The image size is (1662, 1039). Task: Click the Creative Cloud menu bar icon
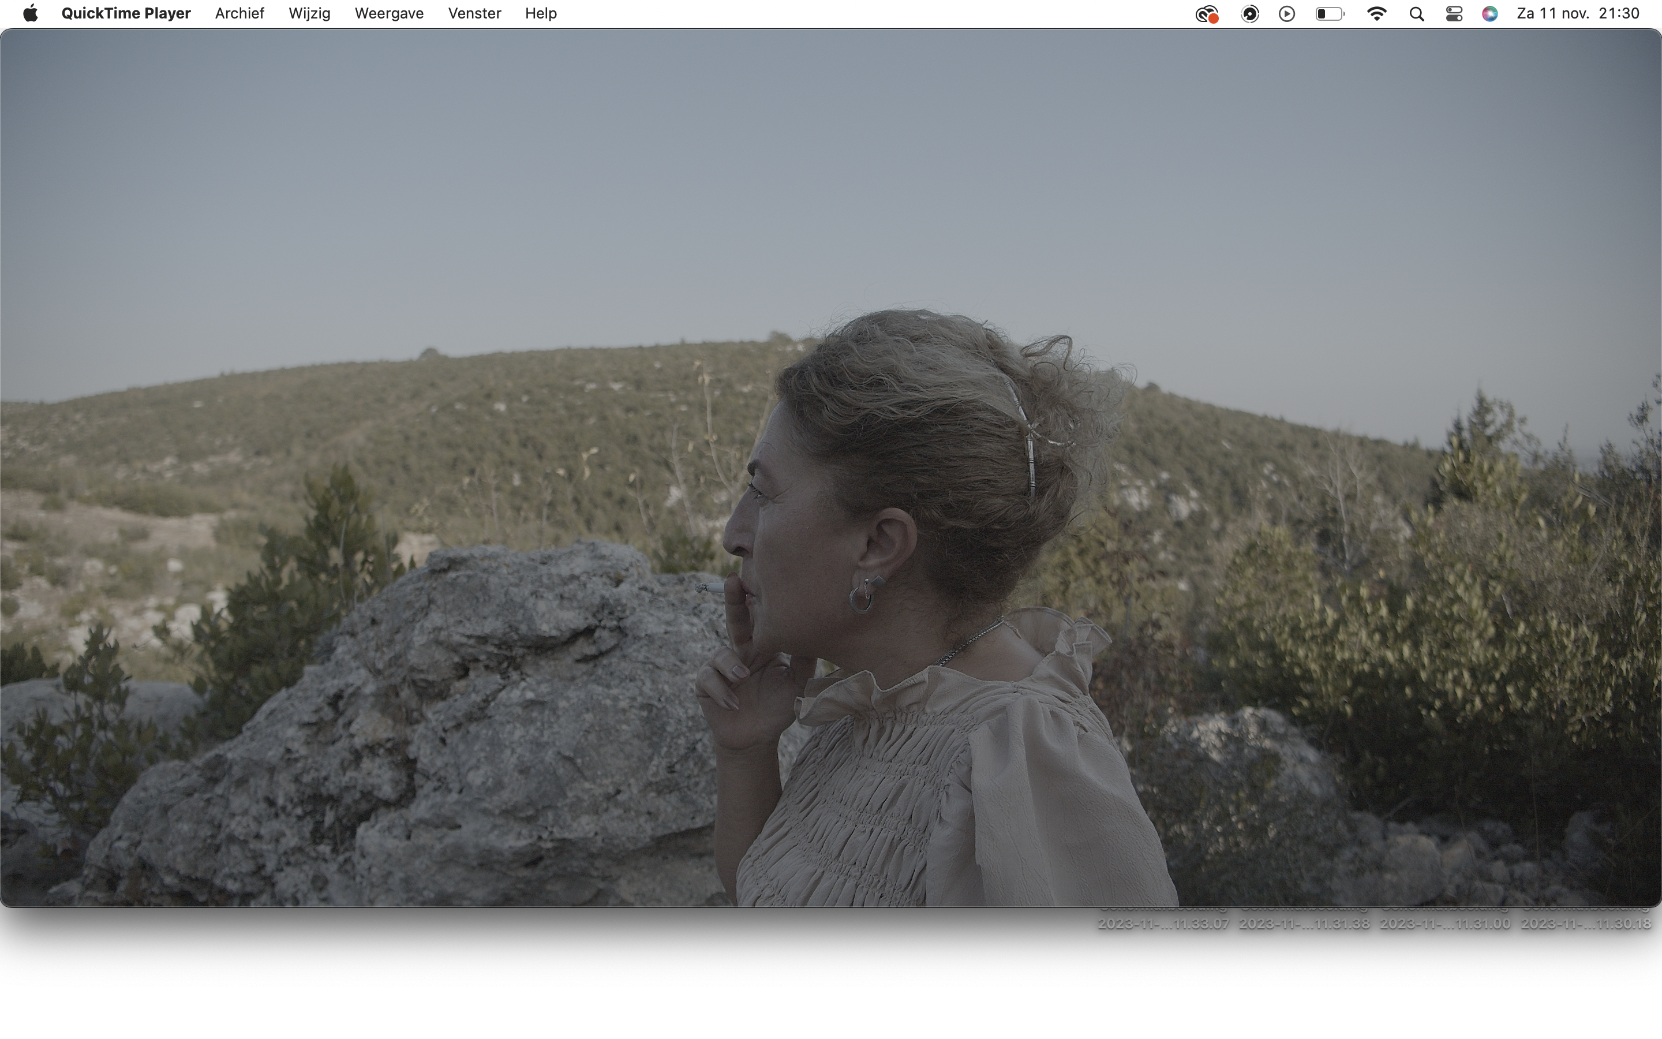pos(1206,14)
